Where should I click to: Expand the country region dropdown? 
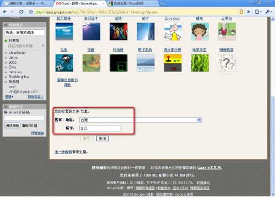199,120
